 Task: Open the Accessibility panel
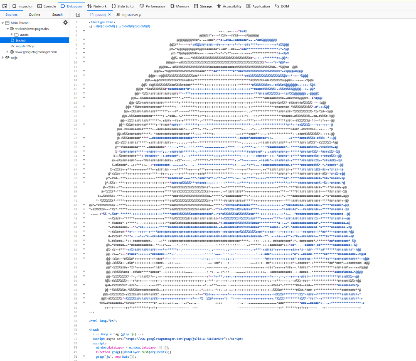(x=229, y=6)
